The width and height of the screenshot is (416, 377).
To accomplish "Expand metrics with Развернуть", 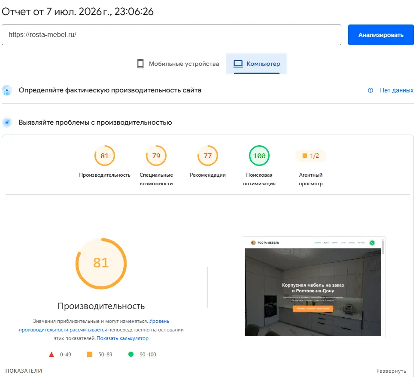I will tap(391, 371).
